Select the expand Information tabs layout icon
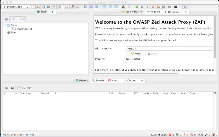 click(91, 7)
